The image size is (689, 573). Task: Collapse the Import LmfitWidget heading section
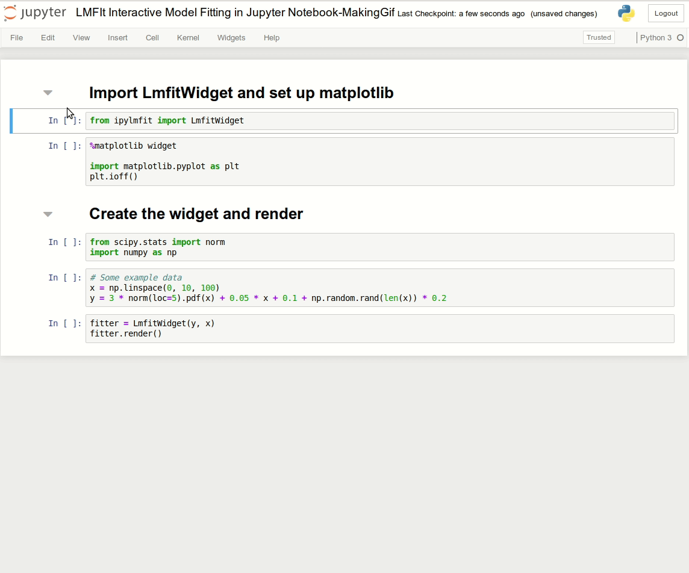click(x=48, y=93)
